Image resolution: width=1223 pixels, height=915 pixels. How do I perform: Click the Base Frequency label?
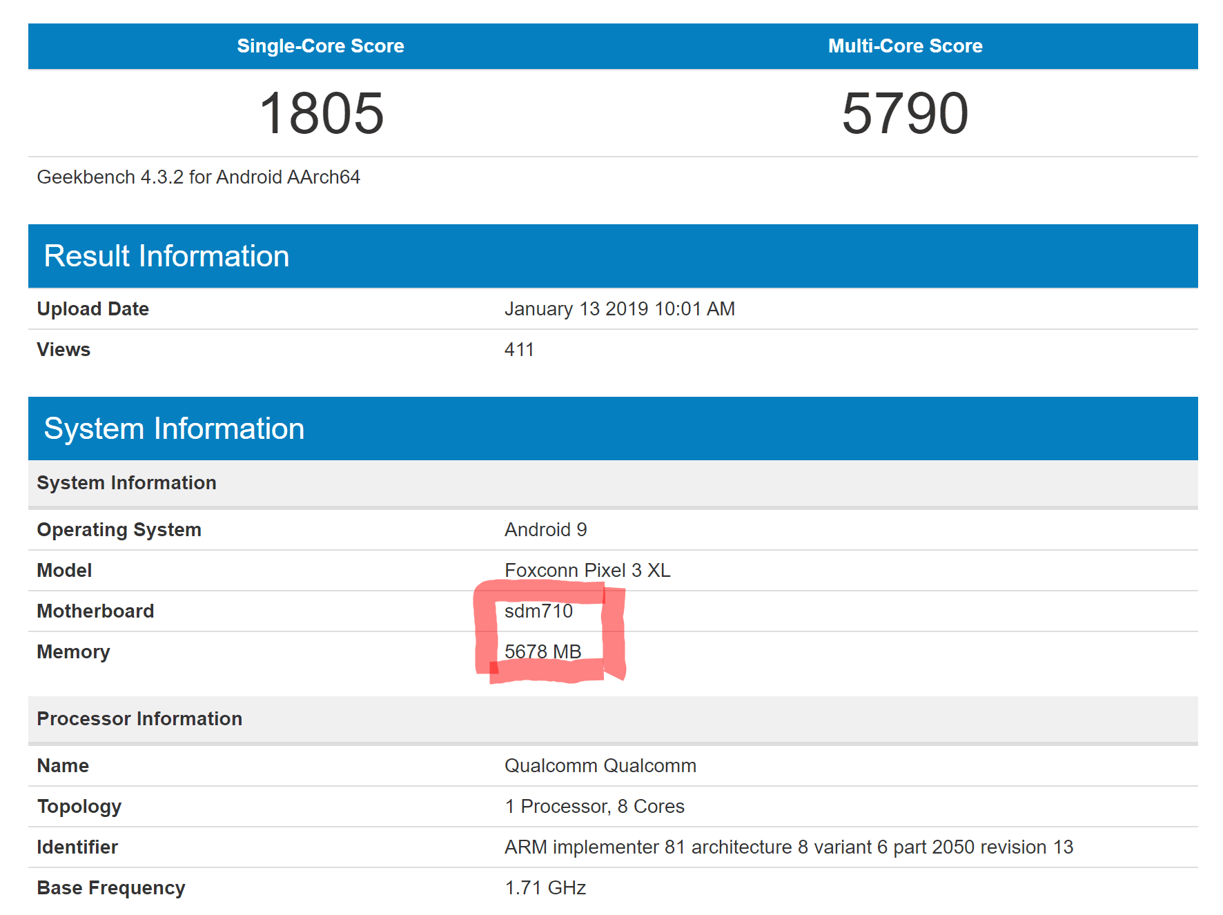tap(111, 888)
